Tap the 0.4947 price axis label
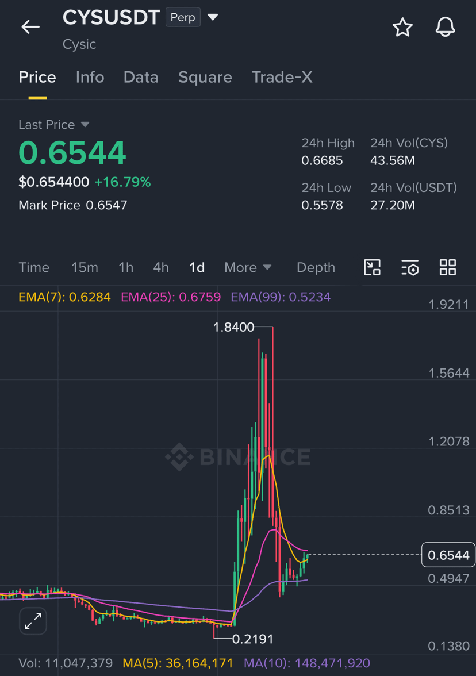The height and width of the screenshot is (676, 476). coord(448,578)
